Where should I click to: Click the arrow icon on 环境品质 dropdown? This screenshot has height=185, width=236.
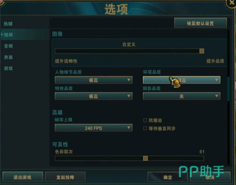[216, 80]
